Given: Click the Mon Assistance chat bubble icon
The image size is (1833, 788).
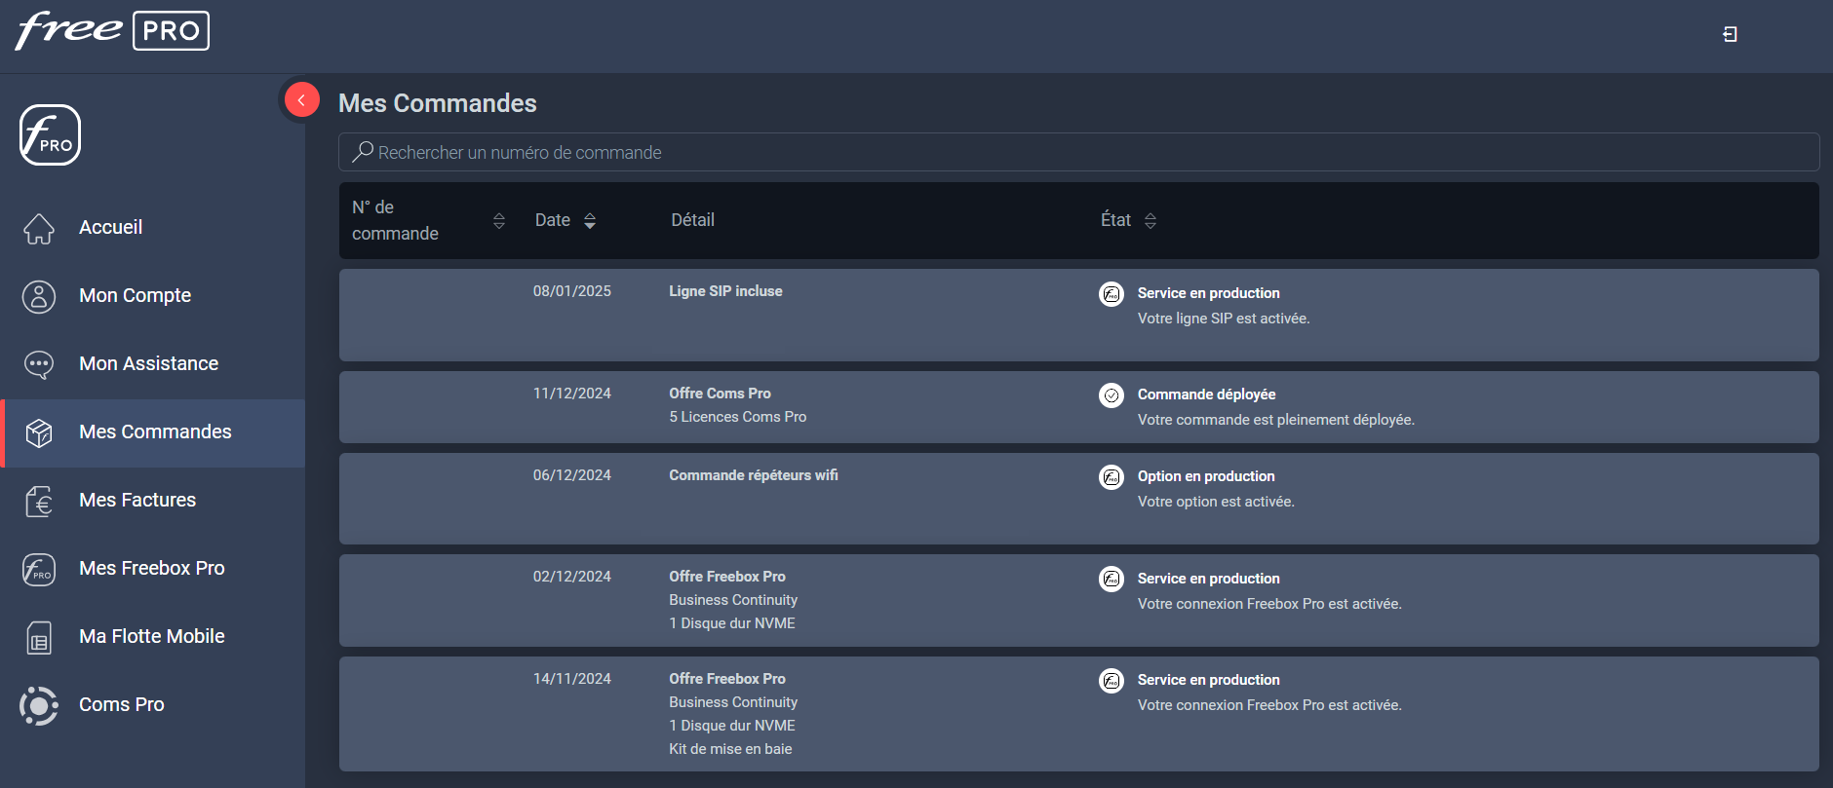Looking at the screenshot, I should coord(39,364).
